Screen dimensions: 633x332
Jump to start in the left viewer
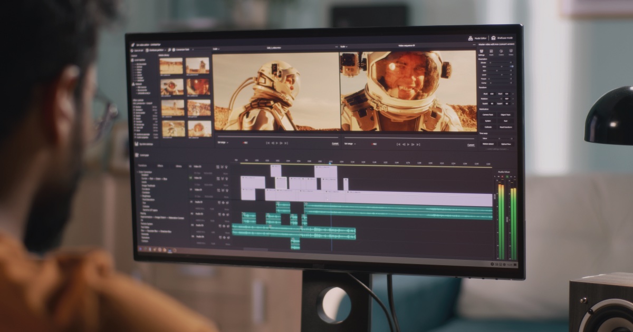[268, 143]
